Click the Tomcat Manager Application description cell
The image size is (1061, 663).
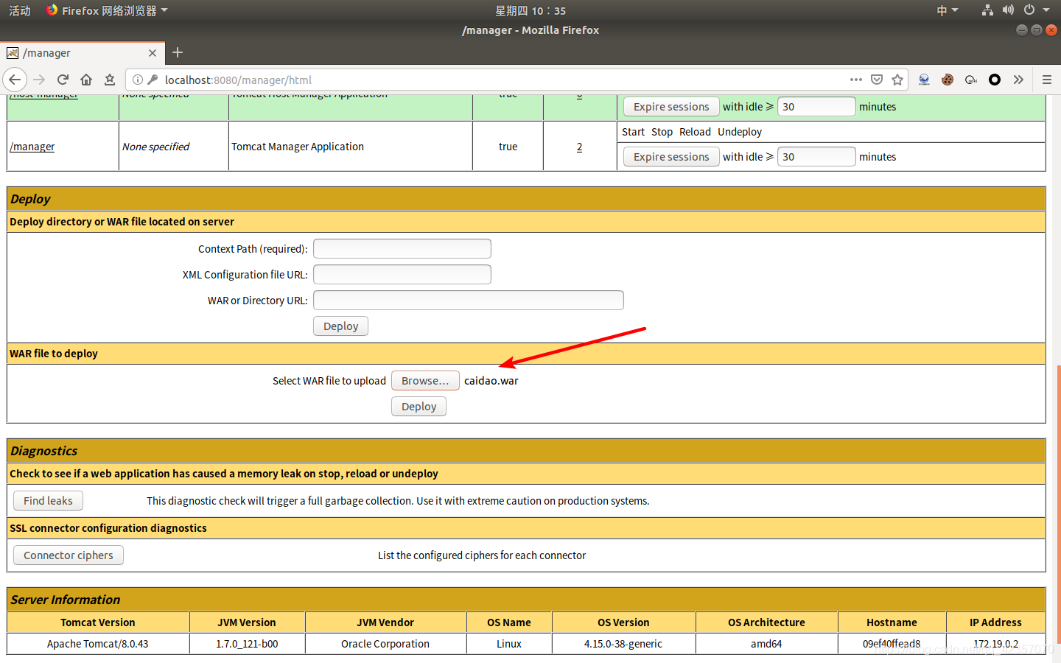[x=350, y=147]
